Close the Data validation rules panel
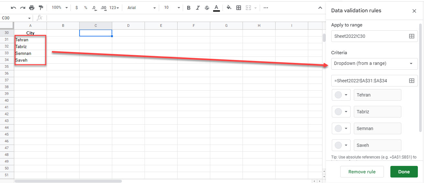The image size is (424, 183). coord(414,11)
